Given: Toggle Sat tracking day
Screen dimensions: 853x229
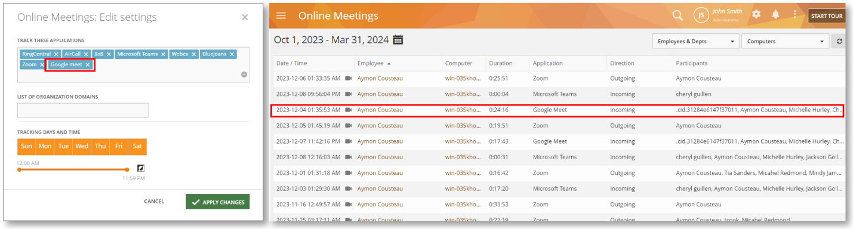Looking at the screenshot, I should [x=137, y=146].
